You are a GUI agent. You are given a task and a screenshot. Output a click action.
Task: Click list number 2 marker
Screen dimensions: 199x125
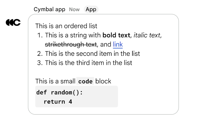click(39, 54)
